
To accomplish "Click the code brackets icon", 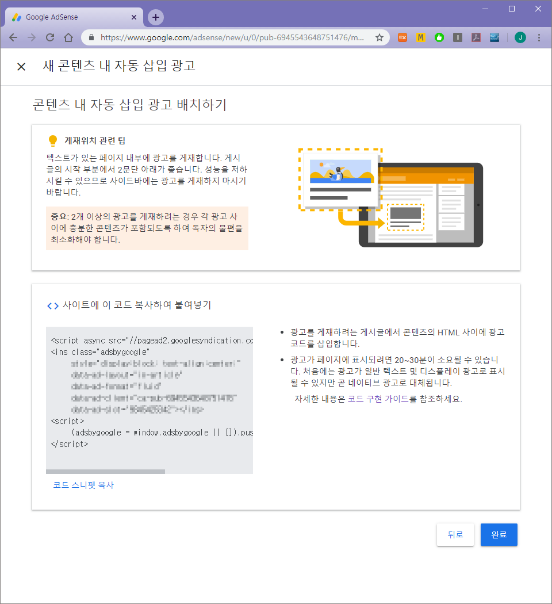I will [53, 306].
